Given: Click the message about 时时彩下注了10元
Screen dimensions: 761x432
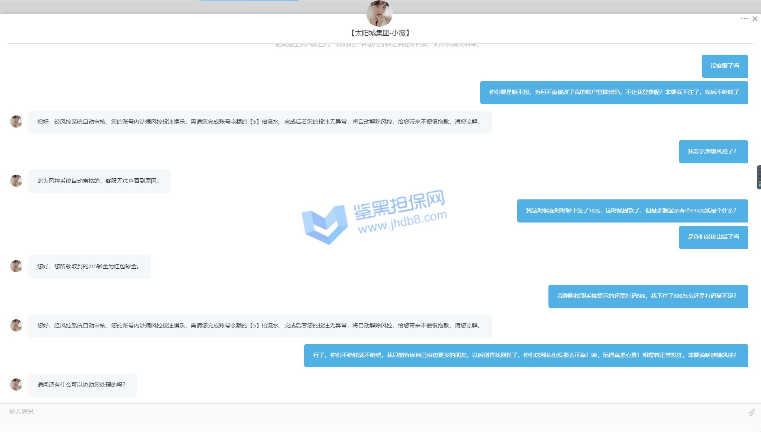Looking at the screenshot, I should point(632,211).
